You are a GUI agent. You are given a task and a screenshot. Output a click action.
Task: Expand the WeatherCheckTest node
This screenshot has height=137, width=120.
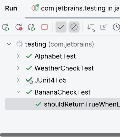pos(18,68)
